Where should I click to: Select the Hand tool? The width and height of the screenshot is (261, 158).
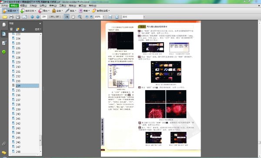[73, 17]
